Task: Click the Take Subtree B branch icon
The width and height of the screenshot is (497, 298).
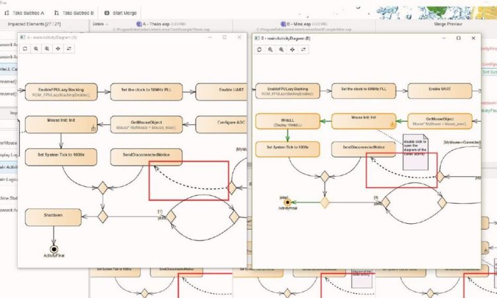Action: click(x=56, y=13)
